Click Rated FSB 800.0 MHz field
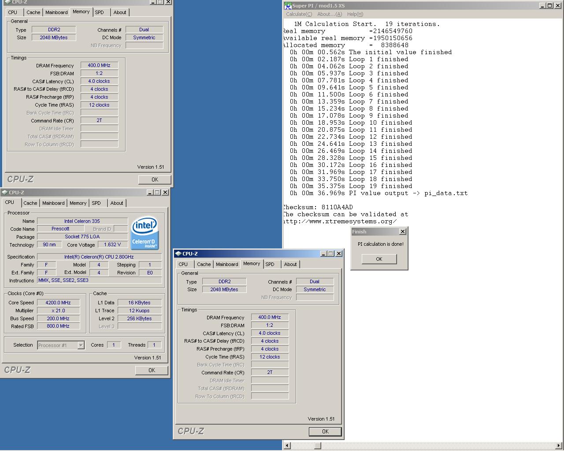 (58, 326)
